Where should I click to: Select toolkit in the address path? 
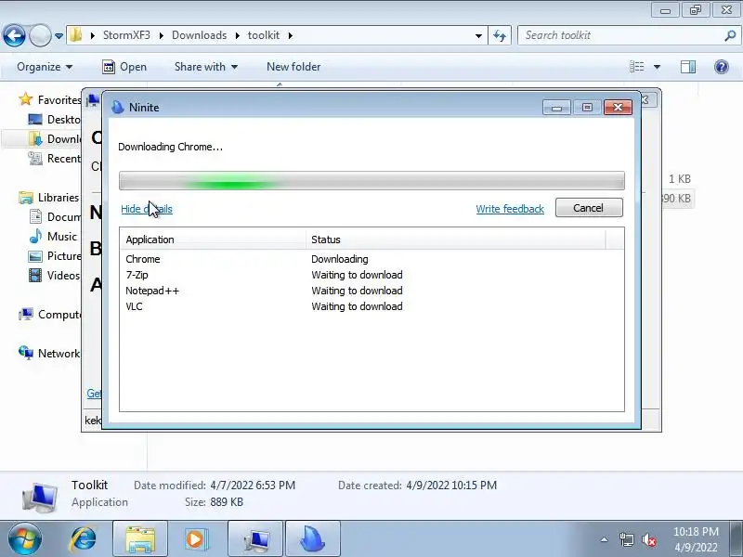[x=264, y=35]
